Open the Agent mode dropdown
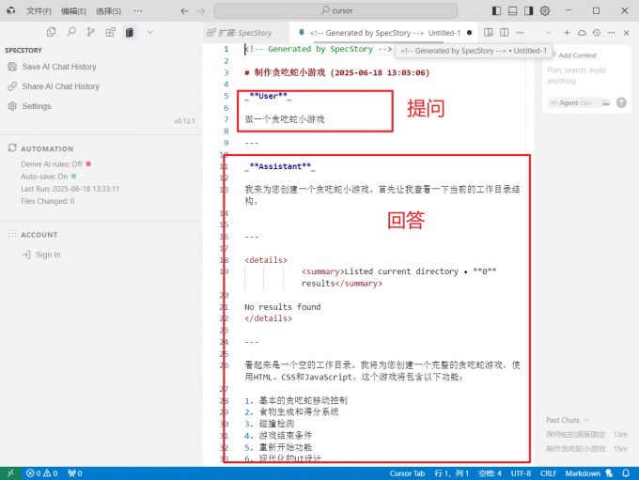 click(x=574, y=102)
